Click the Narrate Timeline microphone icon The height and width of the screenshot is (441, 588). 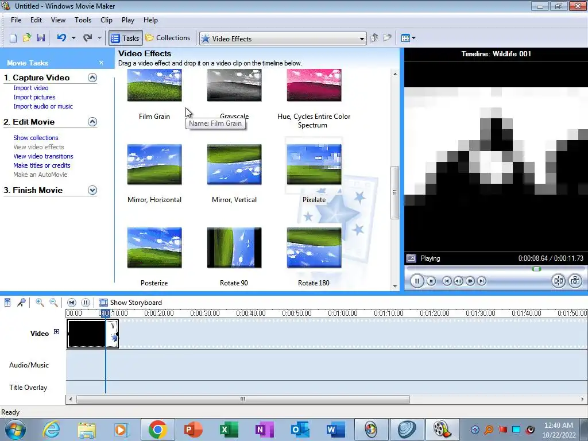pyautogui.click(x=21, y=302)
